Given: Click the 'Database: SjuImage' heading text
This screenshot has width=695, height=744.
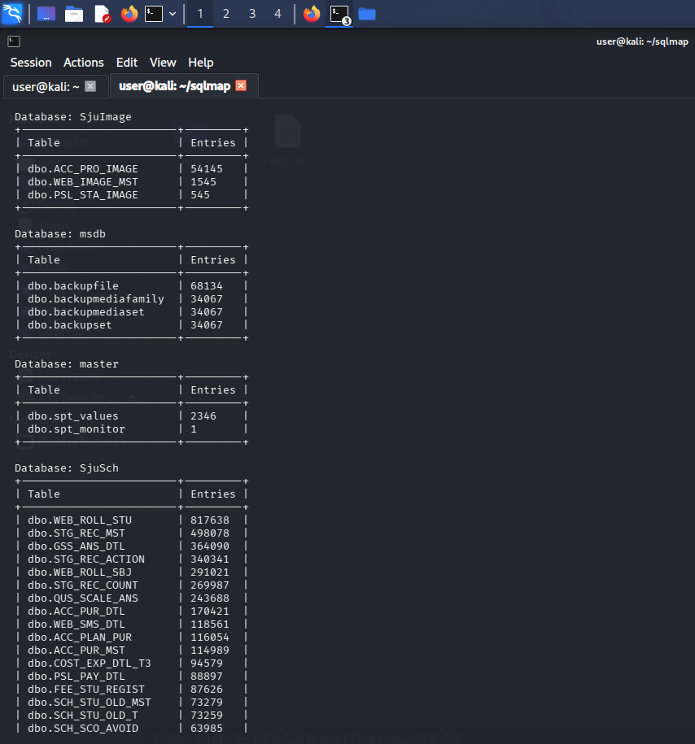Looking at the screenshot, I should point(73,117).
